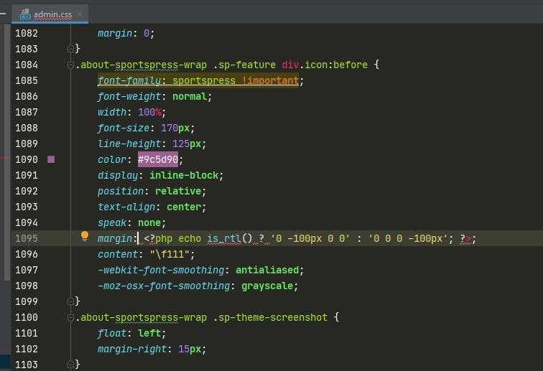Click the is_rtl function call
Viewport: 543px width, 371px height.
[230, 238]
